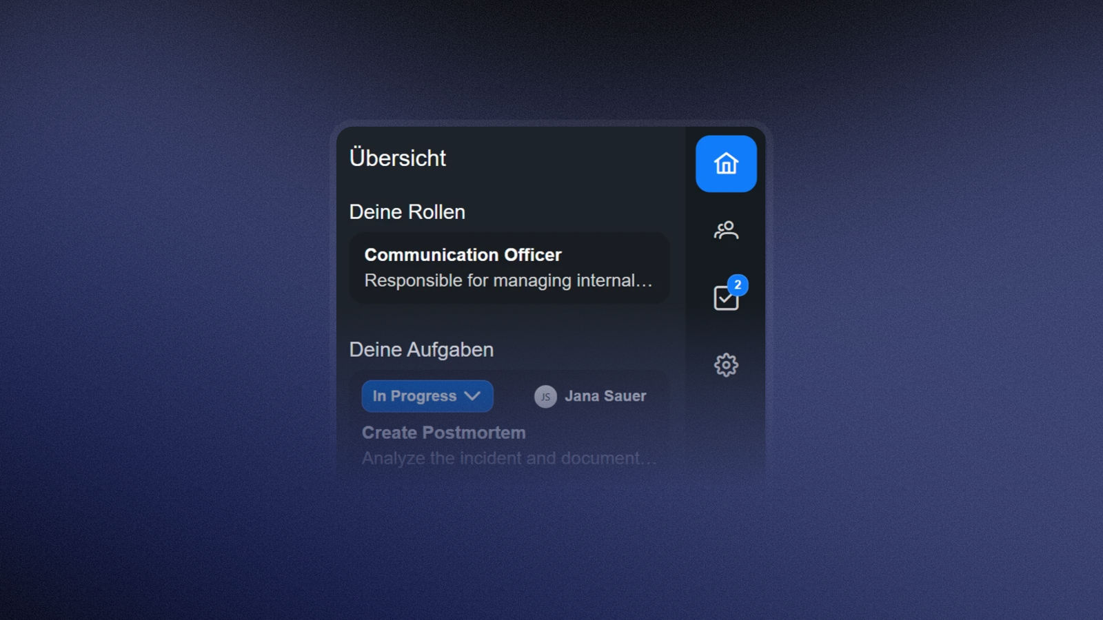Open the Communication Officer role card

(x=509, y=268)
